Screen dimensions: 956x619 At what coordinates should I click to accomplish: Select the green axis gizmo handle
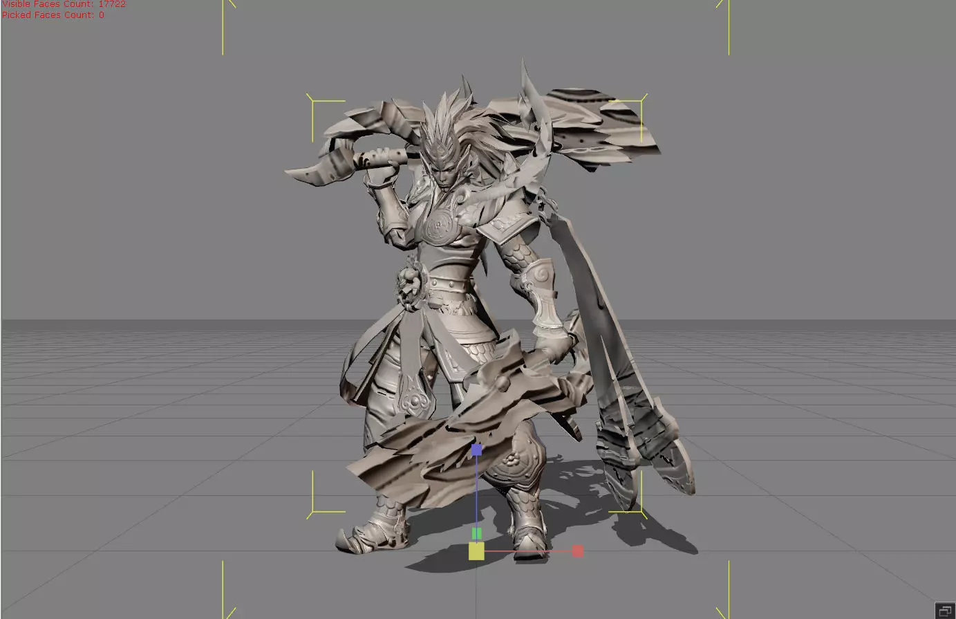coord(476,534)
